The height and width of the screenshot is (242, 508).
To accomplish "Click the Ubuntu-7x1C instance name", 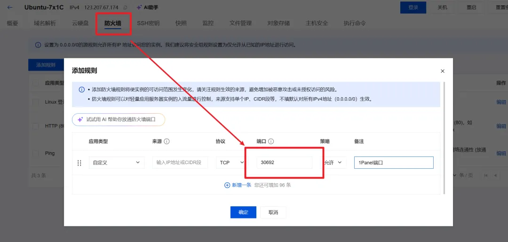I will (x=44, y=7).
